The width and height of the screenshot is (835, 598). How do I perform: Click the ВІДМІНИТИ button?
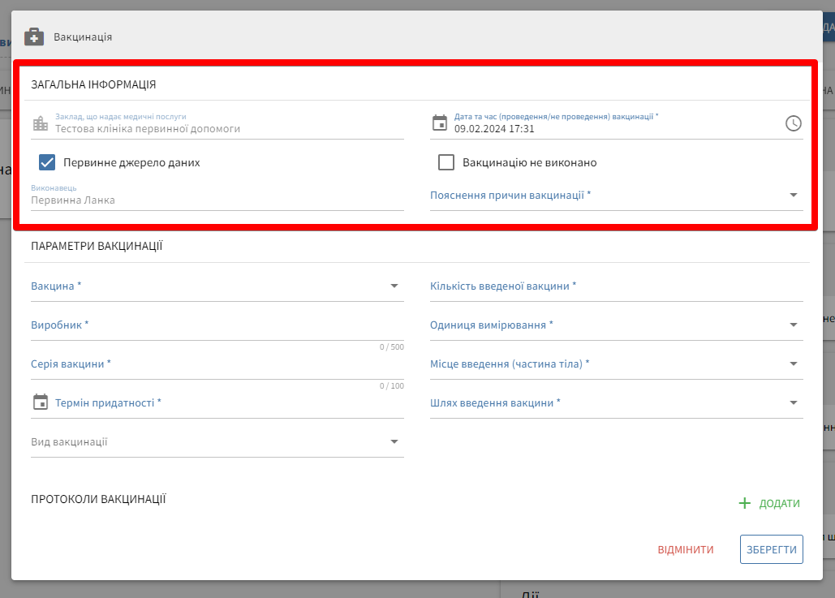(686, 549)
